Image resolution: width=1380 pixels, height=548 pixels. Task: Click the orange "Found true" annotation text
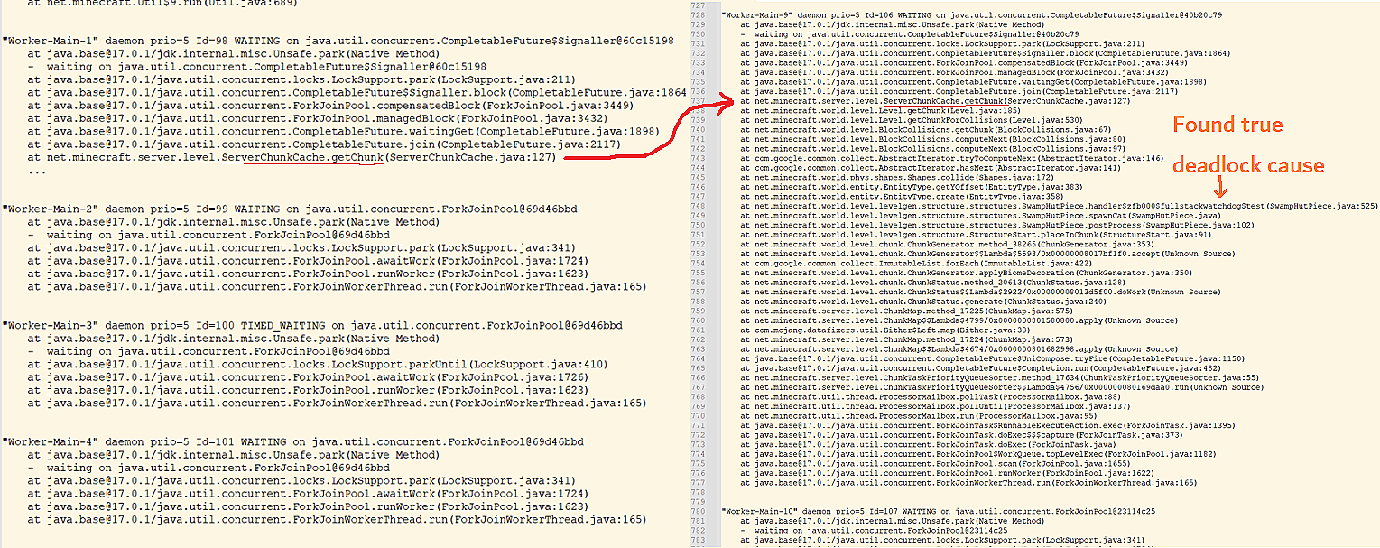pos(1227,125)
